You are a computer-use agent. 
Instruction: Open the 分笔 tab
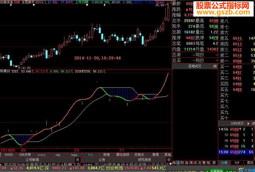224,163
